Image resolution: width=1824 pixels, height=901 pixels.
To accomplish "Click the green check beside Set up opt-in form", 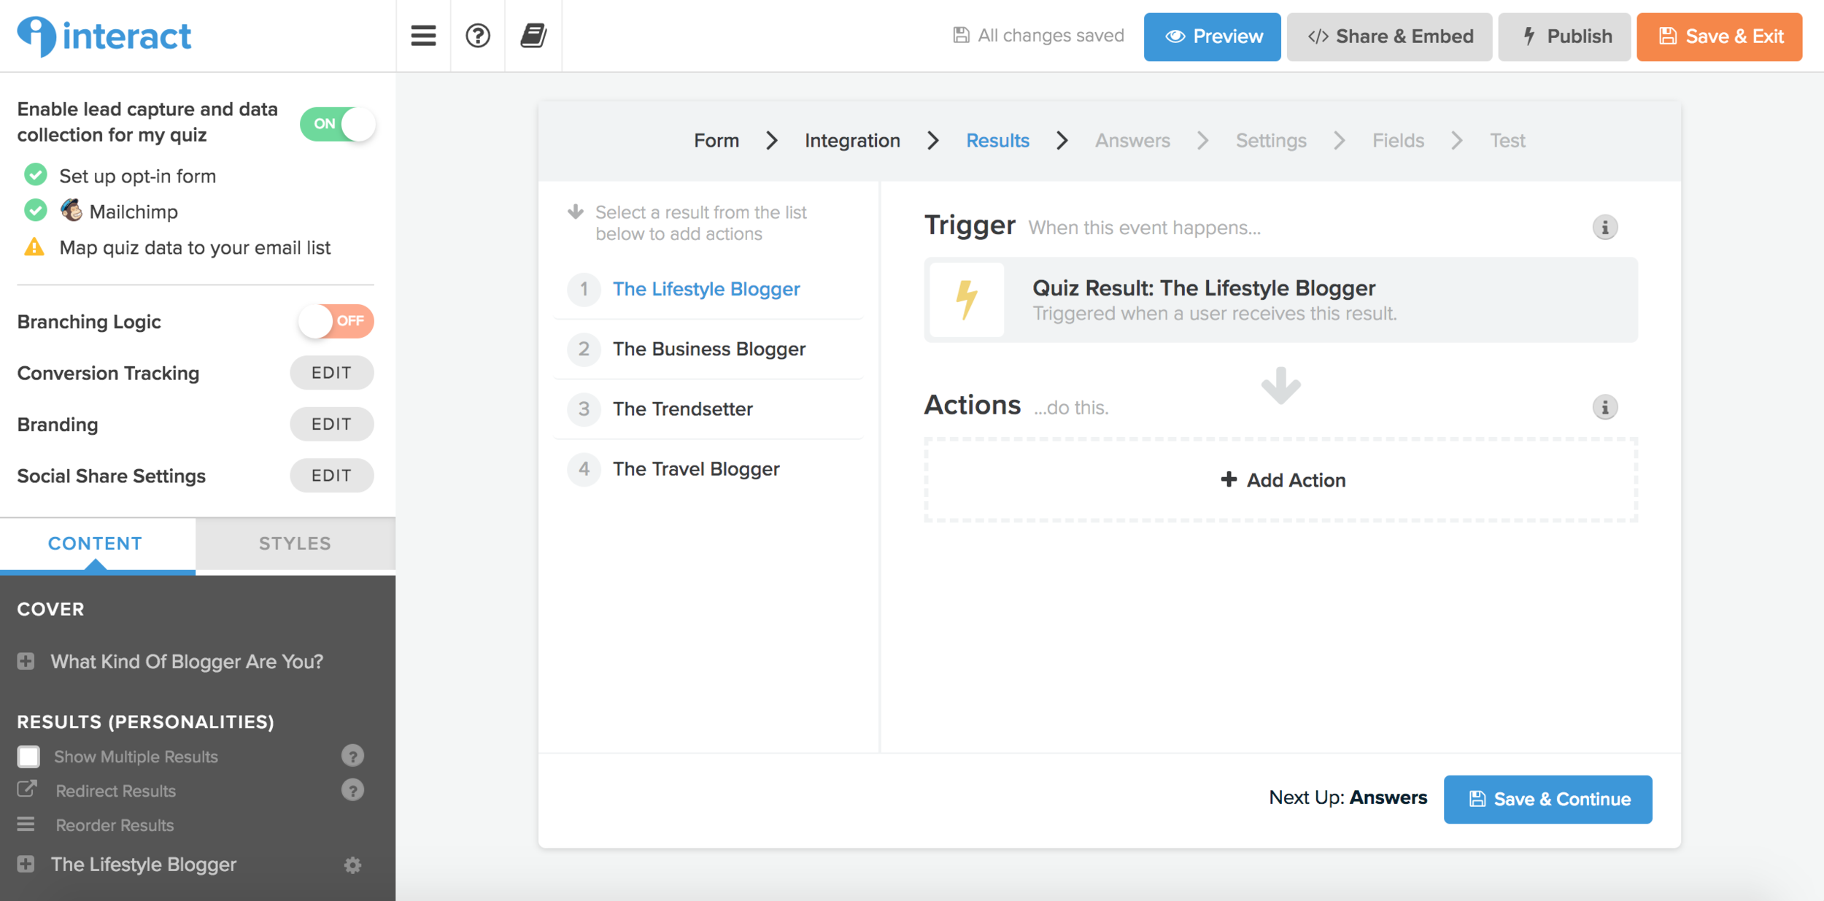I will [35, 175].
